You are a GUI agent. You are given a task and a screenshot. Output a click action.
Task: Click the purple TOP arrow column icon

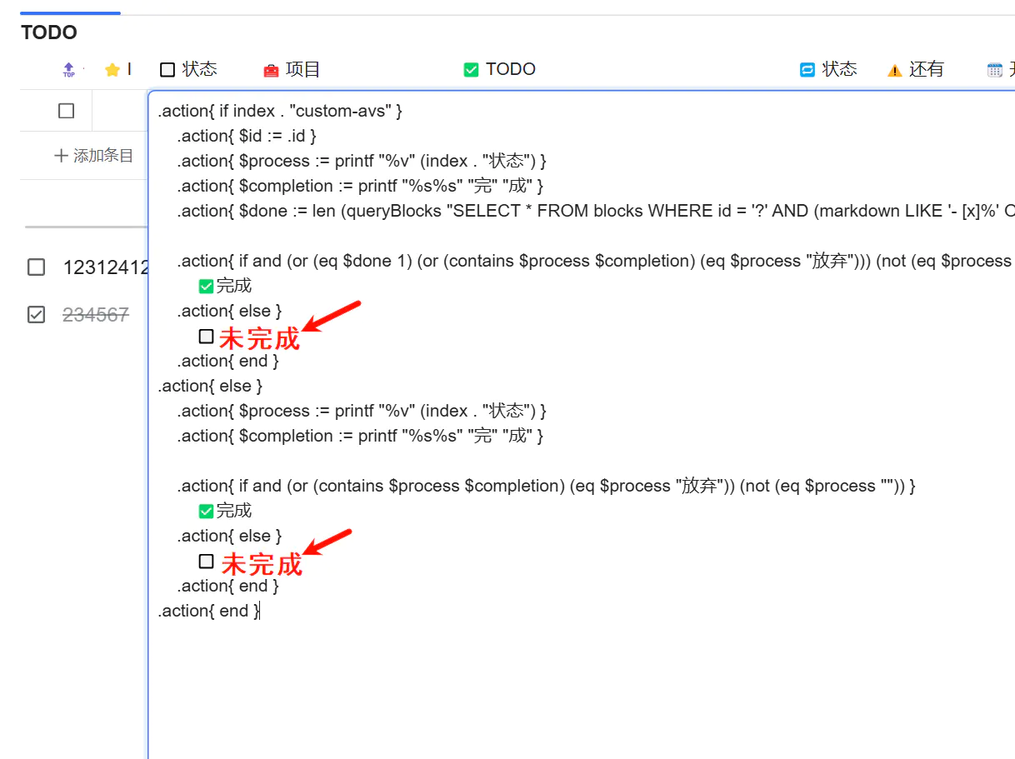coord(69,70)
